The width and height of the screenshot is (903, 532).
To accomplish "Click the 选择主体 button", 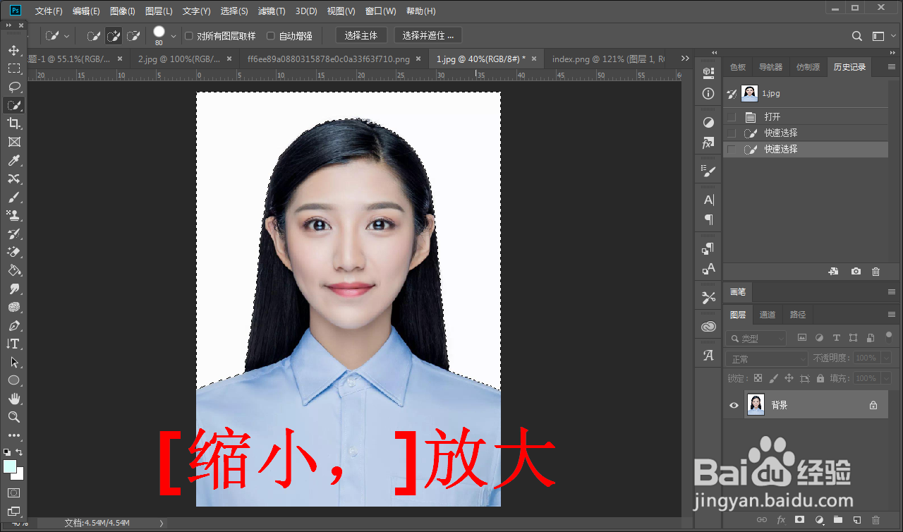I will click(x=361, y=34).
